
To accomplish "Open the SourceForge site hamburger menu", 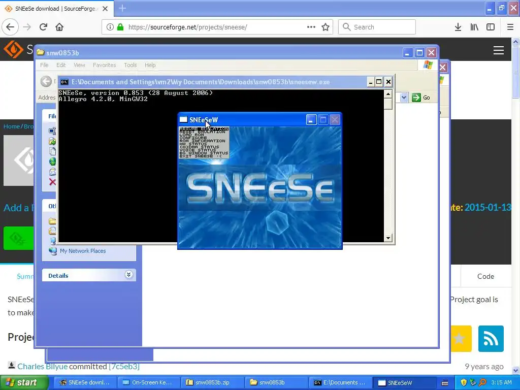I will pos(499,50).
